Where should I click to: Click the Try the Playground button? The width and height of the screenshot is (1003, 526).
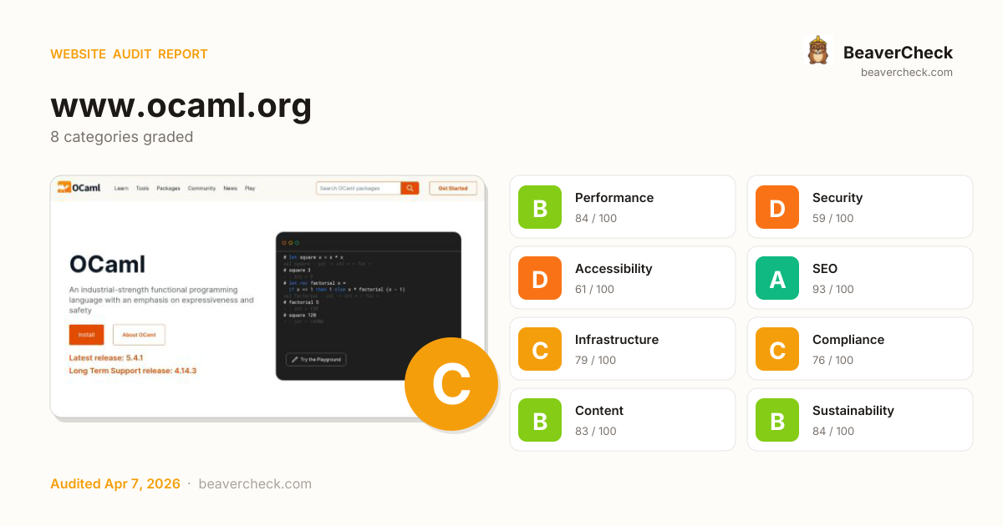tap(316, 359)
